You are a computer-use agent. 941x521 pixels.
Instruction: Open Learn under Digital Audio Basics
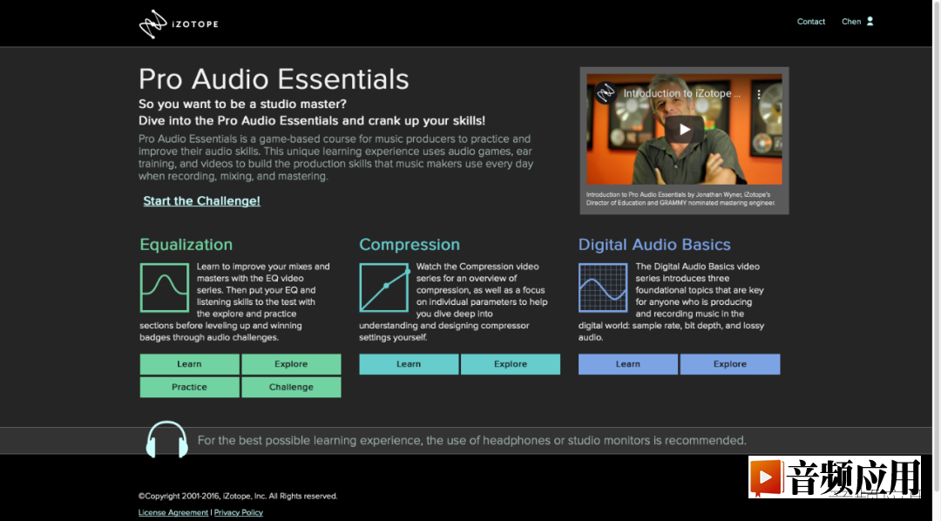(x=627, y=364)
